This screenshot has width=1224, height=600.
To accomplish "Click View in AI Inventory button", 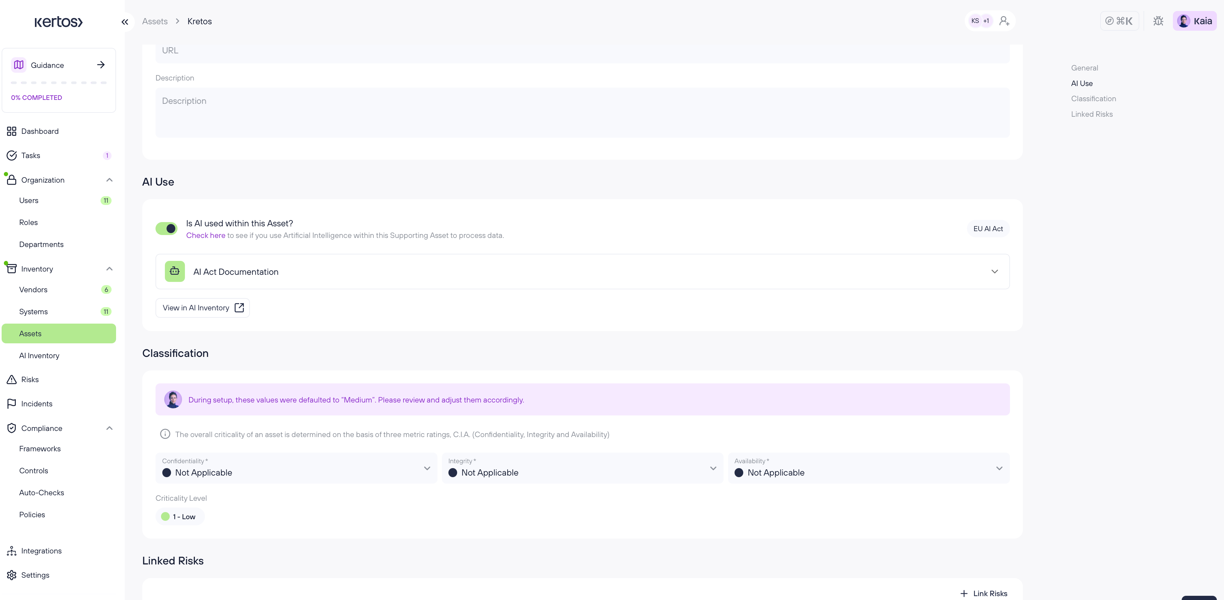I will tap(202, 308).
